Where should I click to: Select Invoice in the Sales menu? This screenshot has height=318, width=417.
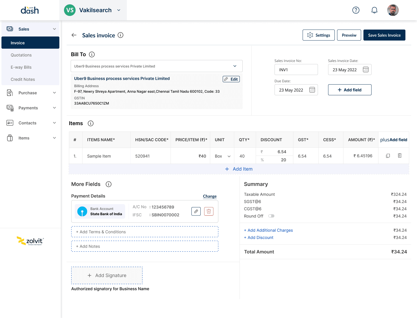point(30,43)
